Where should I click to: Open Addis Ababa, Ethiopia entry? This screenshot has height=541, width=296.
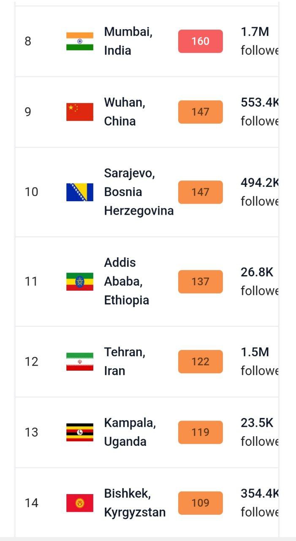click(126, 281)
